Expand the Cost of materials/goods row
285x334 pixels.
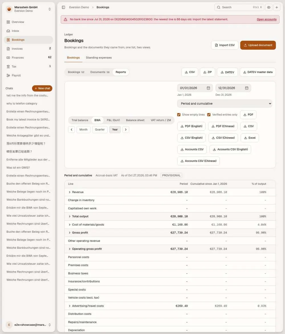(70, 224)
